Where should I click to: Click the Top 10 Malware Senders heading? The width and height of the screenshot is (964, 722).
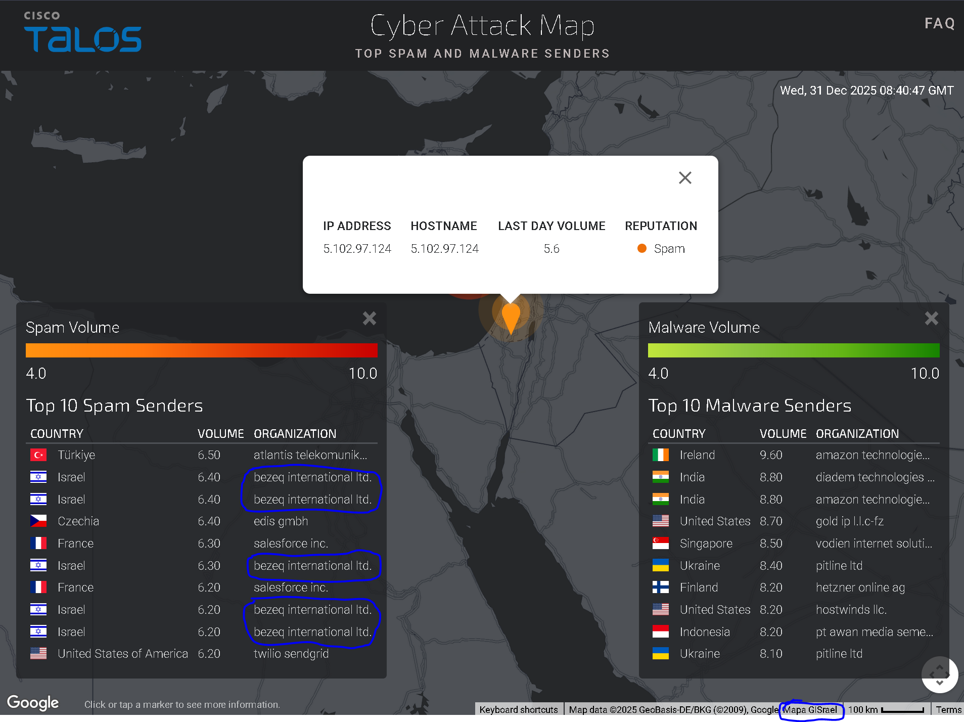(750, 405)
